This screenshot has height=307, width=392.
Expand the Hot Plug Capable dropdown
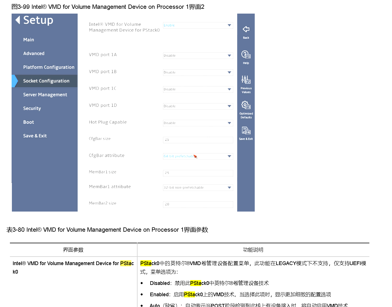point(198,123)
